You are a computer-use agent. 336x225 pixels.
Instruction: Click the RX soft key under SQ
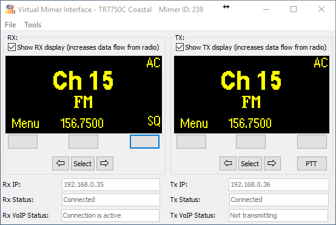click(144, 141)
